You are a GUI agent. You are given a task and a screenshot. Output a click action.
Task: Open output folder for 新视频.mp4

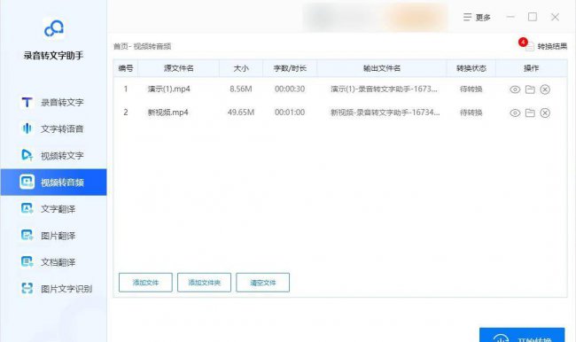[x=530, y=113]
